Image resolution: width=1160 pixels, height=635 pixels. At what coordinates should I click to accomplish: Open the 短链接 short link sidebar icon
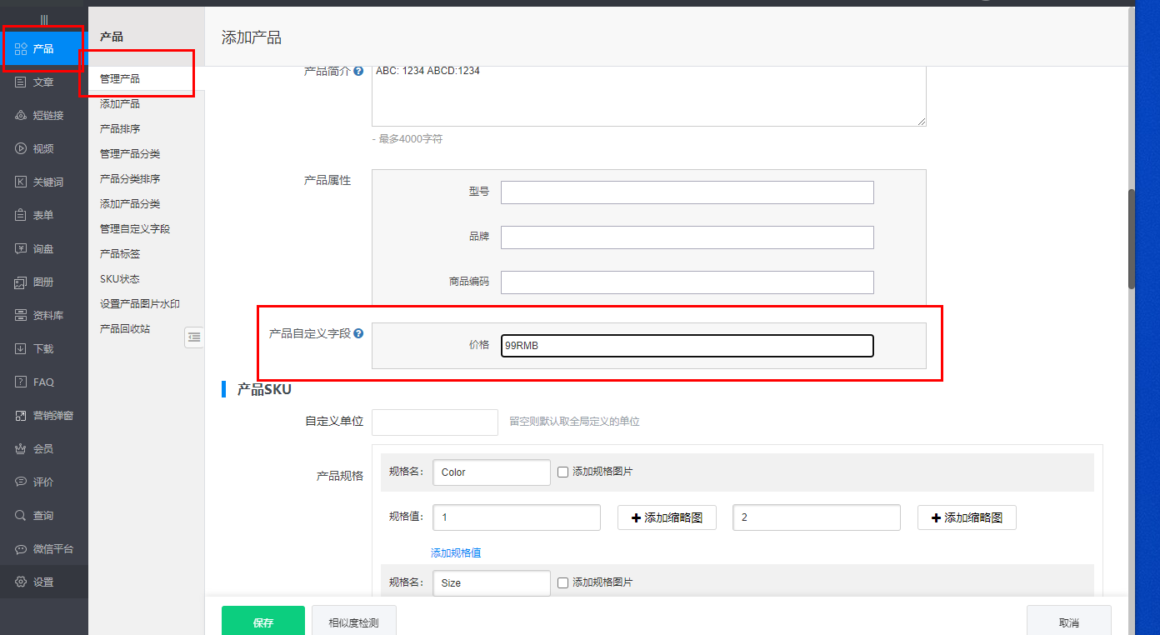21,116
